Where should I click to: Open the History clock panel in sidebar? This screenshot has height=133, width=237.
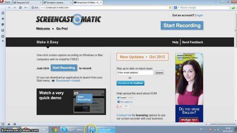pos(3,36)
